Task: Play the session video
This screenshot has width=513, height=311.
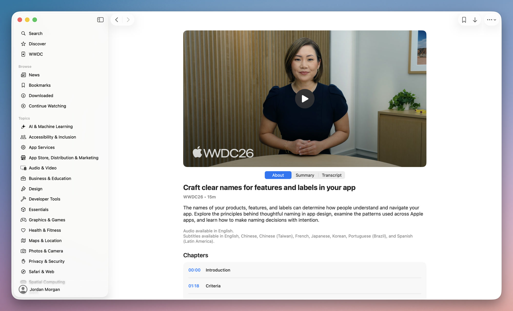Action: pyautogui.click(x=305, y=99)
